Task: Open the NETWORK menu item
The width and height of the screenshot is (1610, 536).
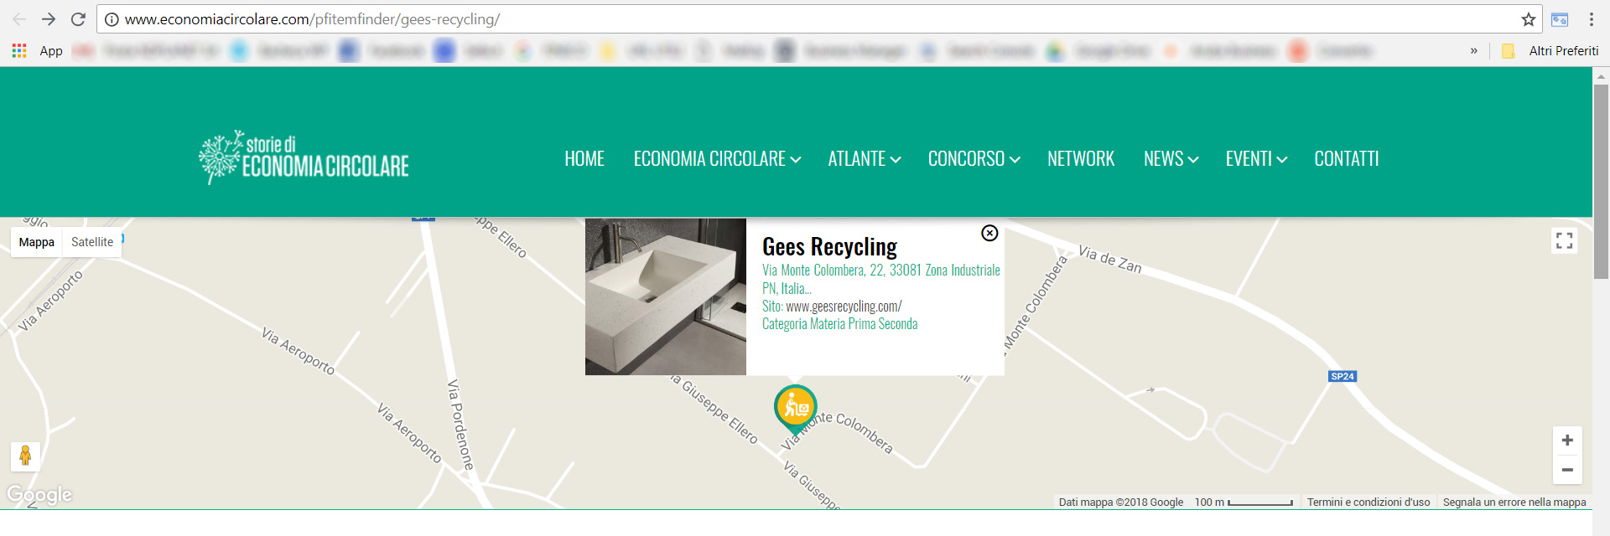Action: [1081, 158]
